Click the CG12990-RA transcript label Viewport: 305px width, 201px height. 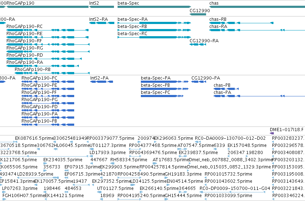tap(204, 41)
